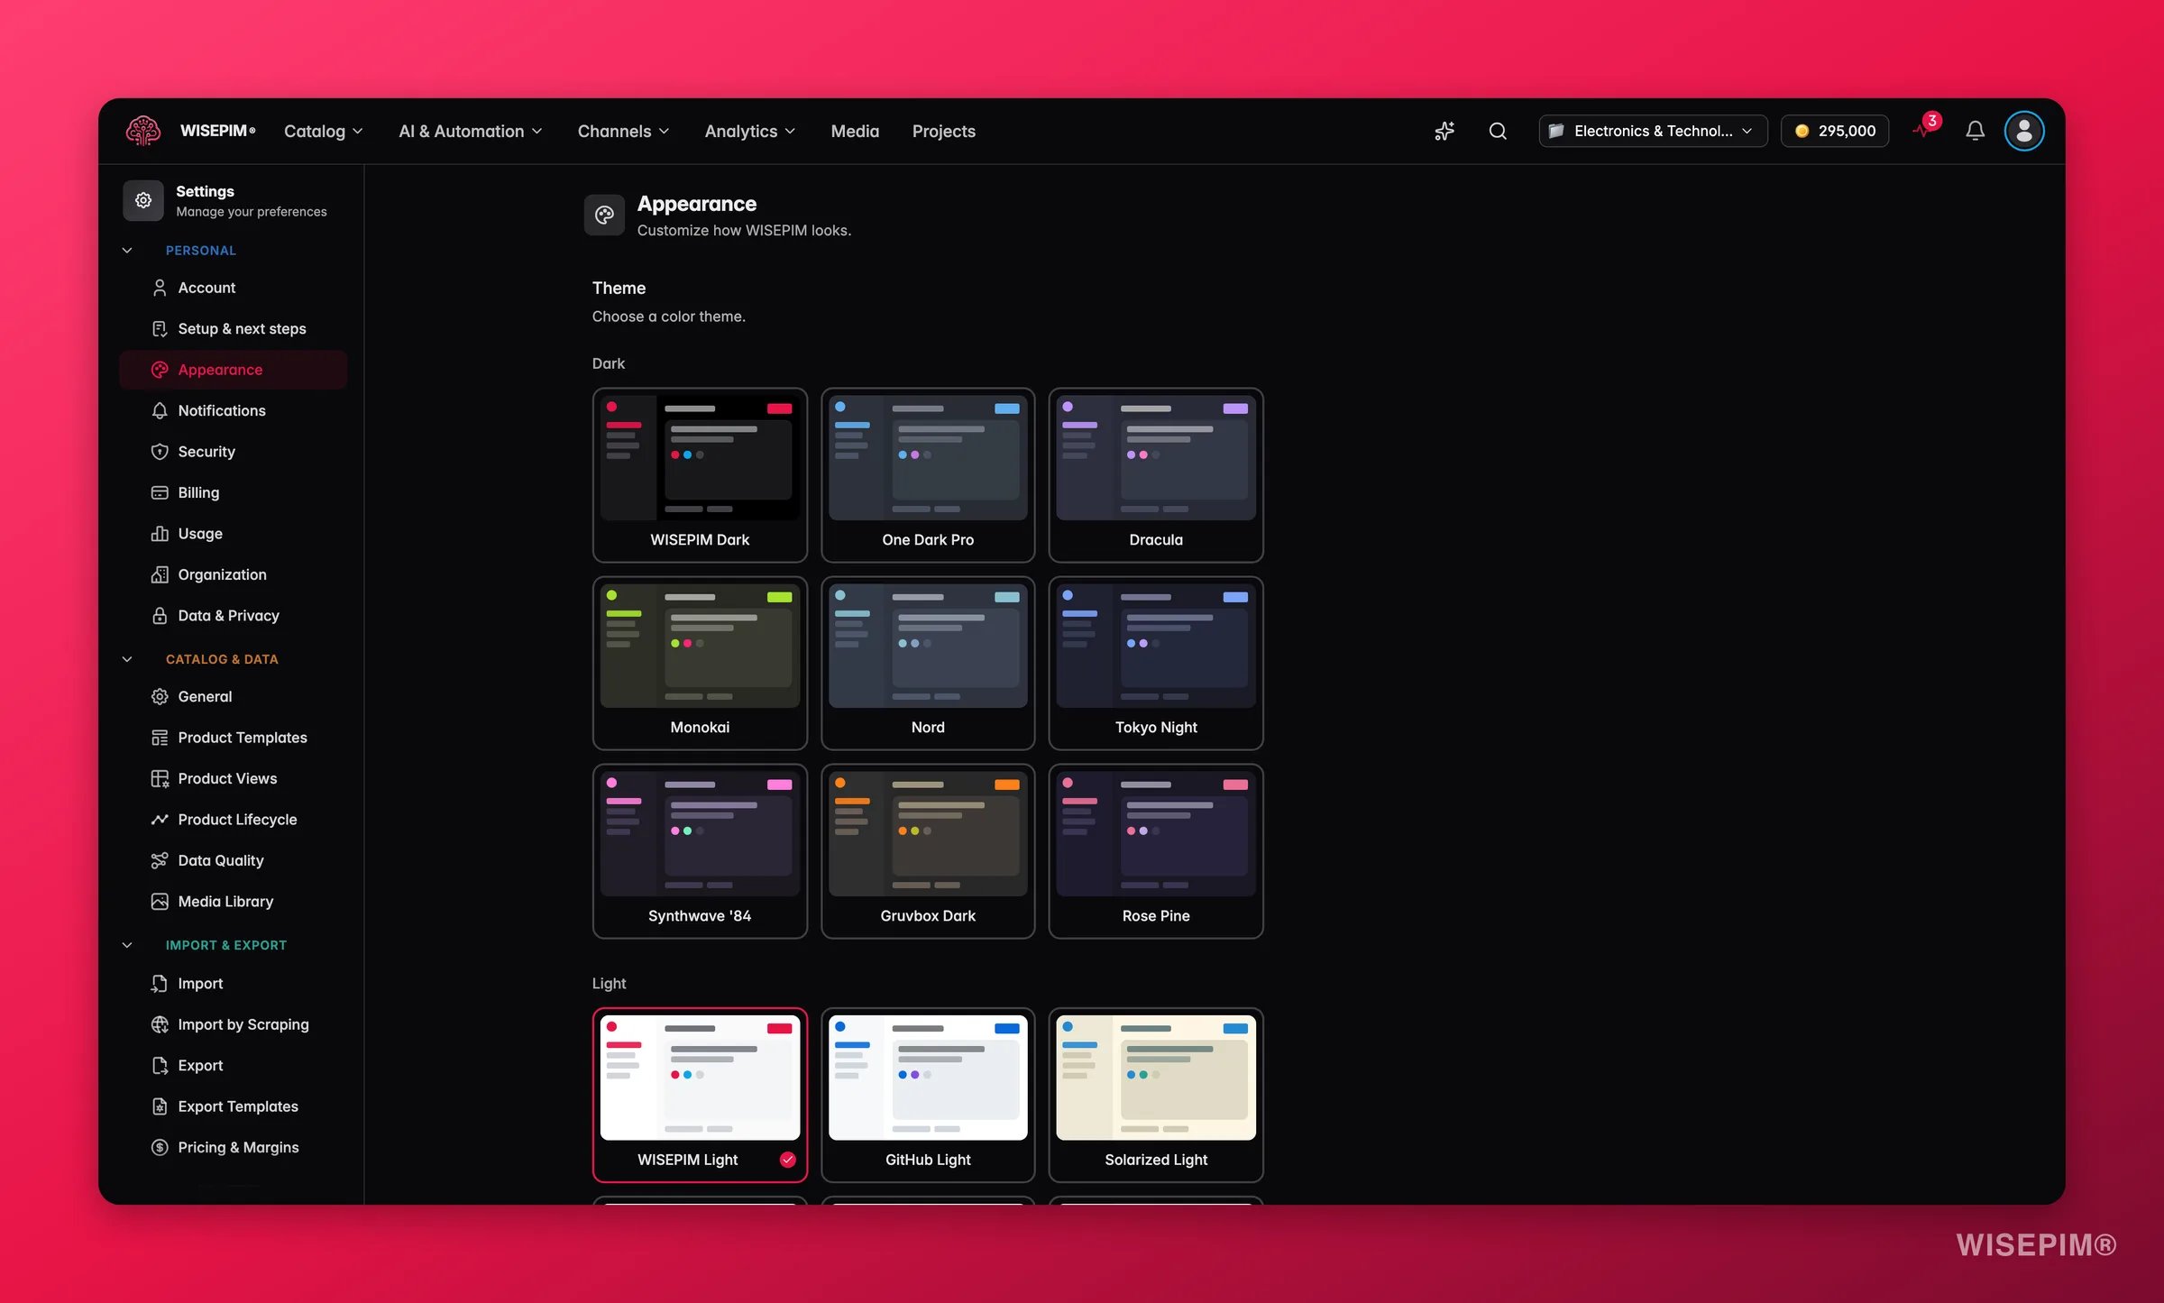Click the Setup & next steps checklist icon
2164x1303 pixels.
pos(160,328)
